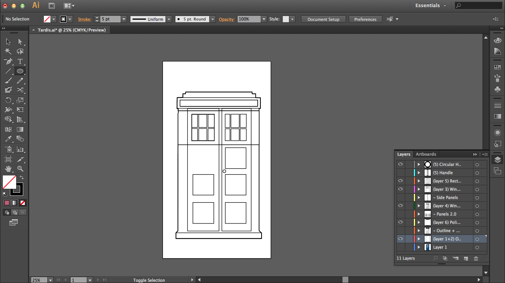Select the Blend tool
Screen dimensions: 505x283
[x=20, y=139]
